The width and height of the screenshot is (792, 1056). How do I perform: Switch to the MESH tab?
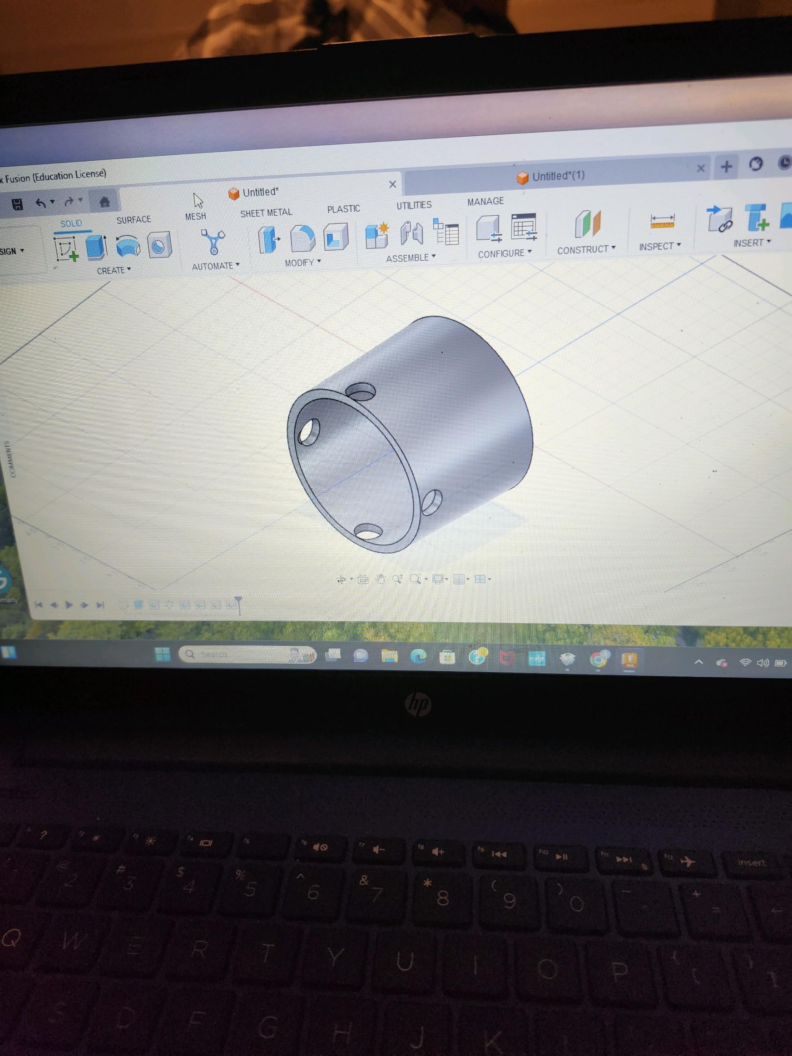coord(195,217)
